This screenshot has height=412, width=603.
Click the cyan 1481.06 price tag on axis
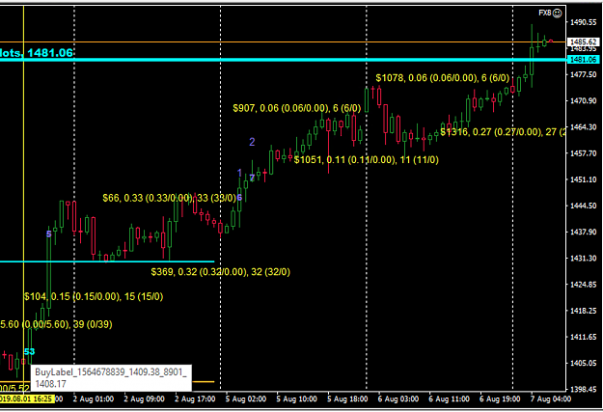[x=583, y=59]
